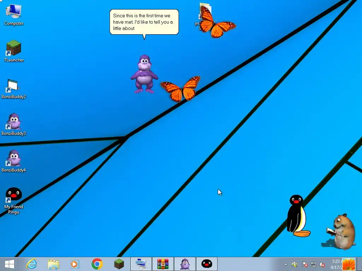Click the purple BonziBuddy gorilla character
Viewport: 362px width, 271px height.
click(x=144, y=74)
